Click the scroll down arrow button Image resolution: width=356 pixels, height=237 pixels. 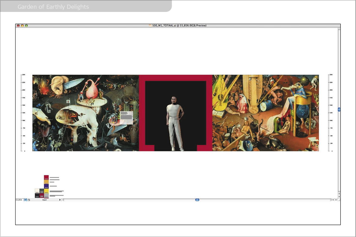[339, 197]
